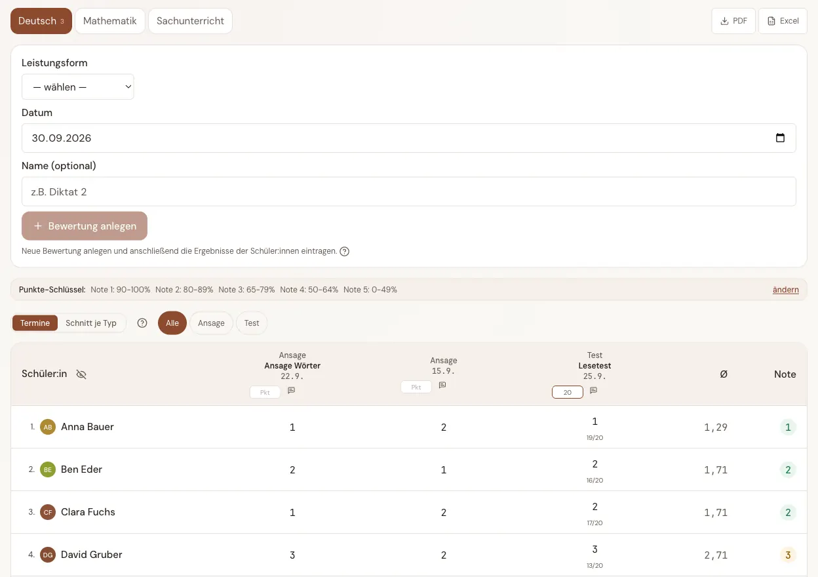This screenshot has height=577, width=818.
Task: Open the Deutsch subject tab
Action: 41,21
